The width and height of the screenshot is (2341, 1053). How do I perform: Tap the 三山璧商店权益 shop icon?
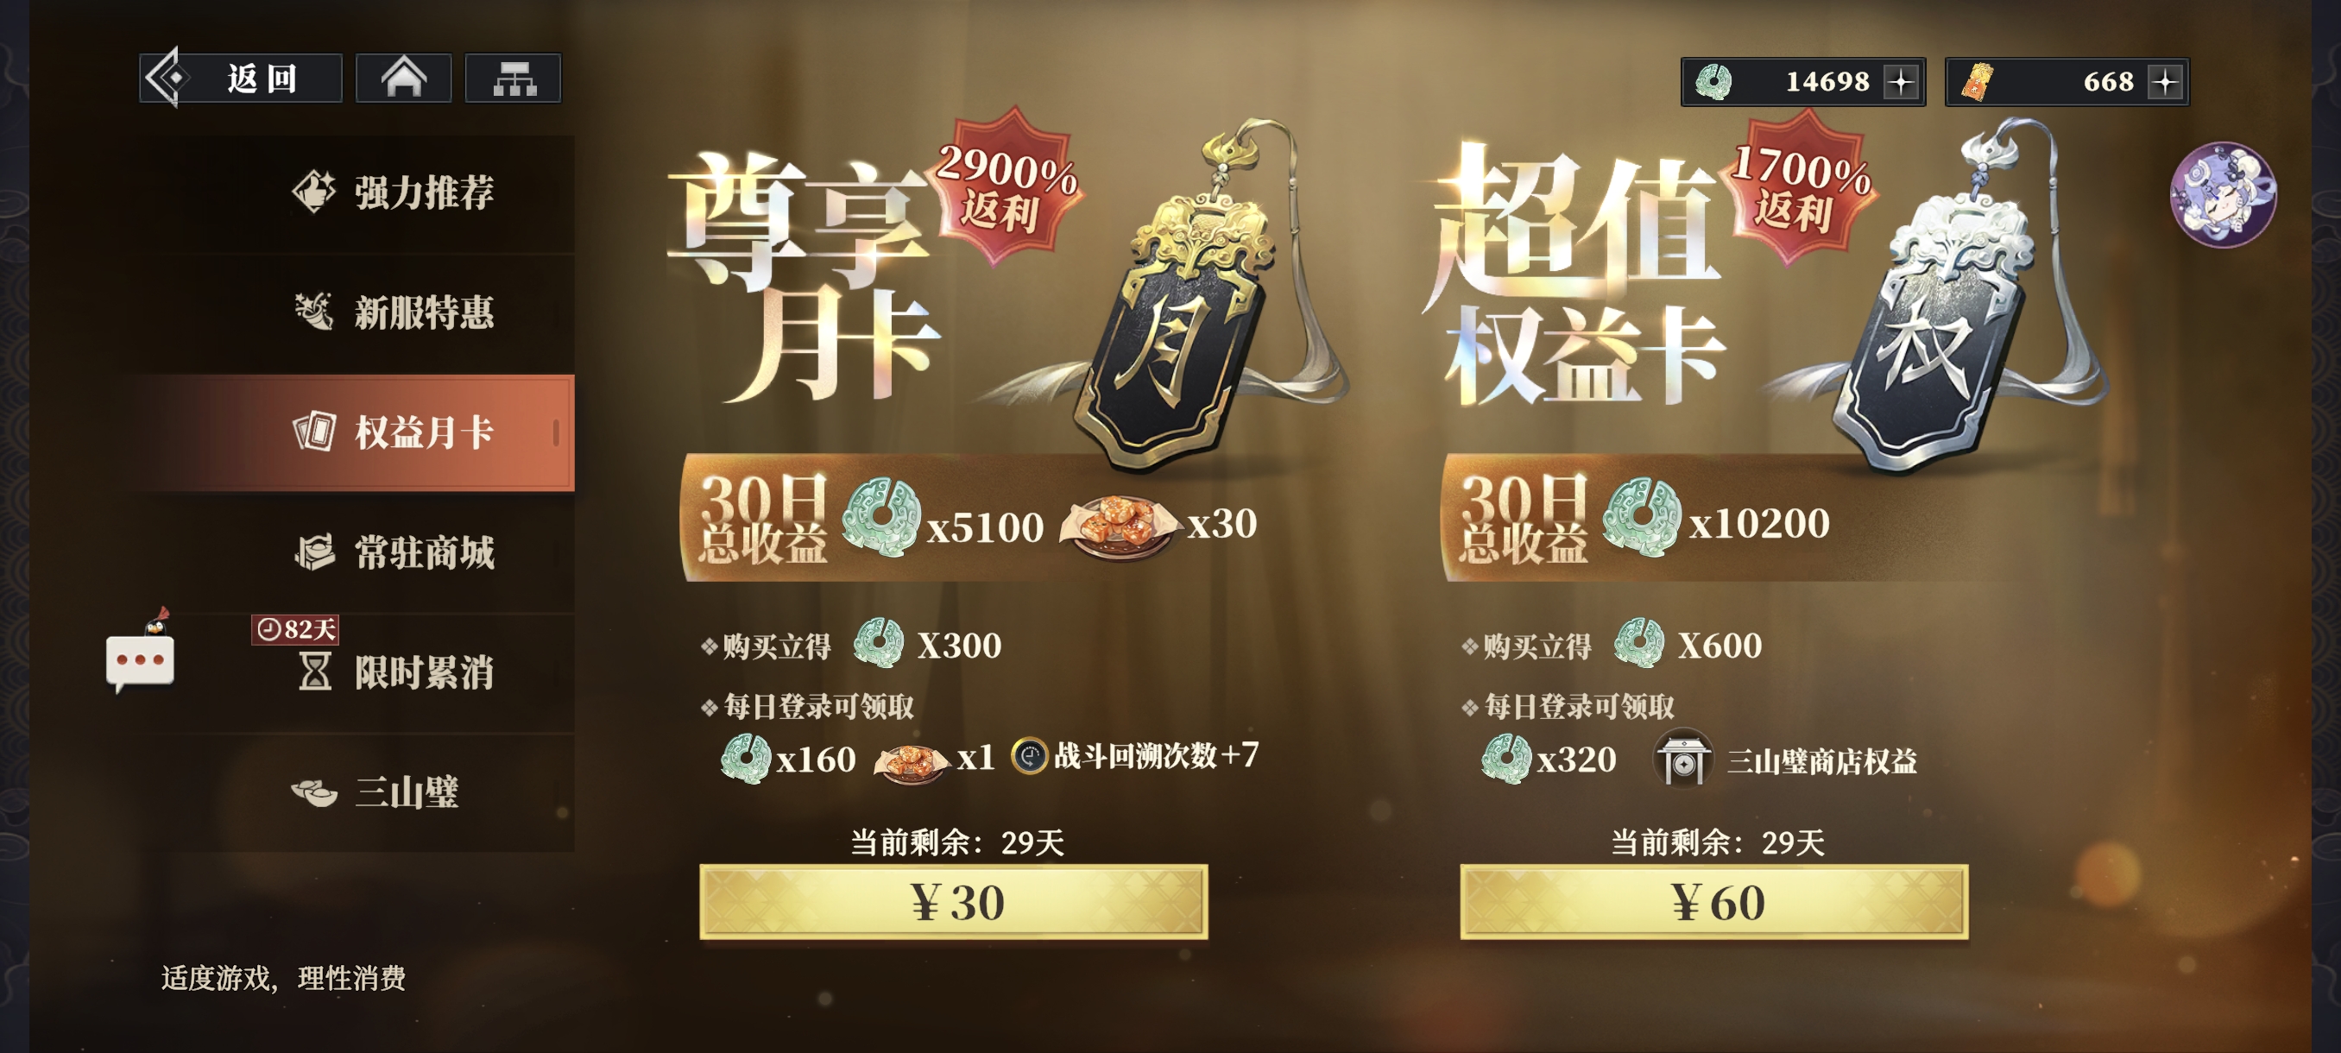click(x=1682, y=759)
